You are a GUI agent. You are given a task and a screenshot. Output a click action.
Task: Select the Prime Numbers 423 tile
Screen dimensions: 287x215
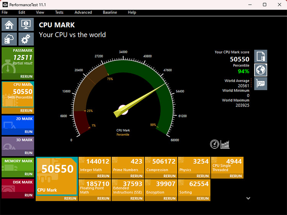128,165
